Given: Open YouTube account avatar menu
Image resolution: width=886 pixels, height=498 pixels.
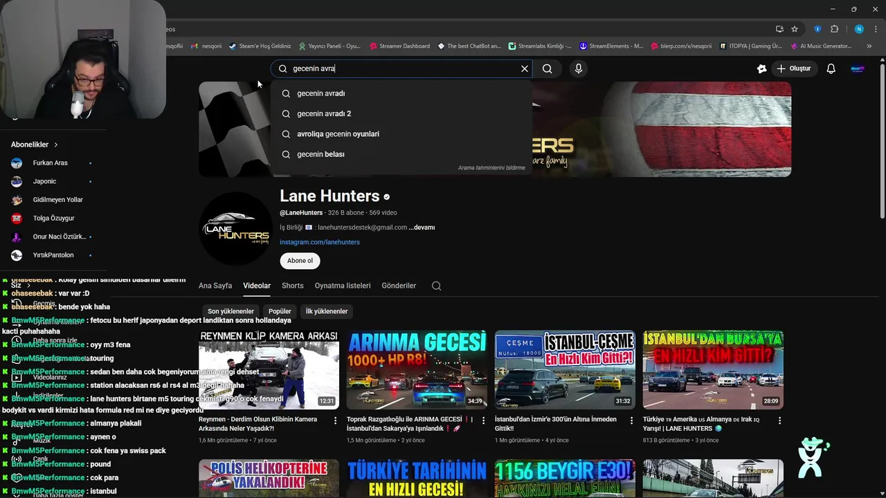Looking at the screenshot, I should click(x=858, y=68).
